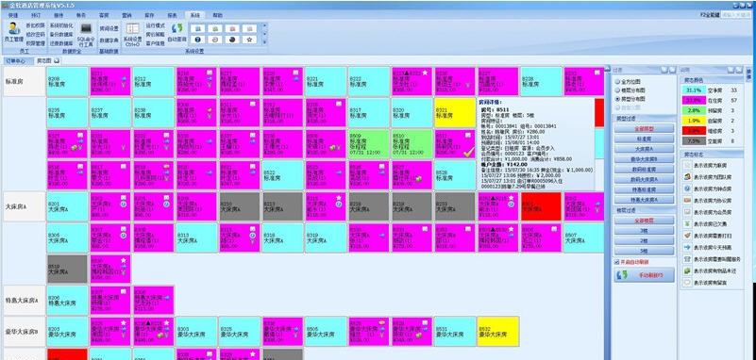Close the 房态图 tab via its icon
The width and height of the screenshot is (756, 360).
[x=57, y=60]
